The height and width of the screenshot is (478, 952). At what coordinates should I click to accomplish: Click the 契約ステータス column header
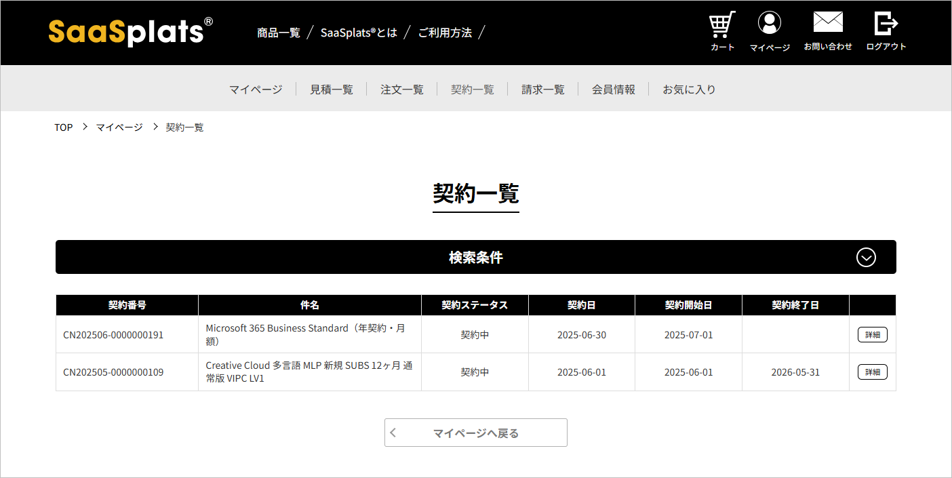(475, 305)
